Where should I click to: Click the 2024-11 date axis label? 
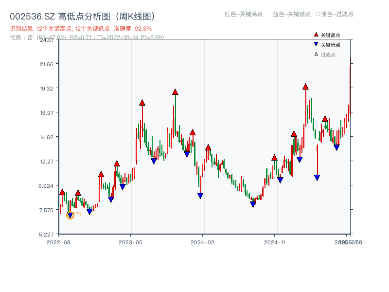274,242
